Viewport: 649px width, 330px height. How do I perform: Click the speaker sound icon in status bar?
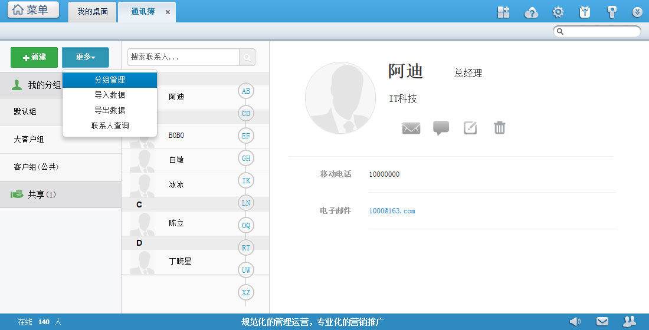pyautogui.click(x=575, y=322)
